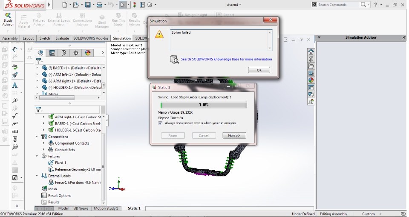Open the Model bottom tab
409x217 pixels.
click(63, 208)
